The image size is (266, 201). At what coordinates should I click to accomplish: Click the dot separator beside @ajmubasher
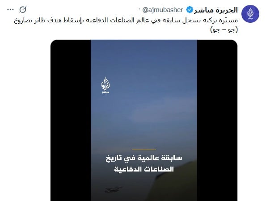click(139, 8)
